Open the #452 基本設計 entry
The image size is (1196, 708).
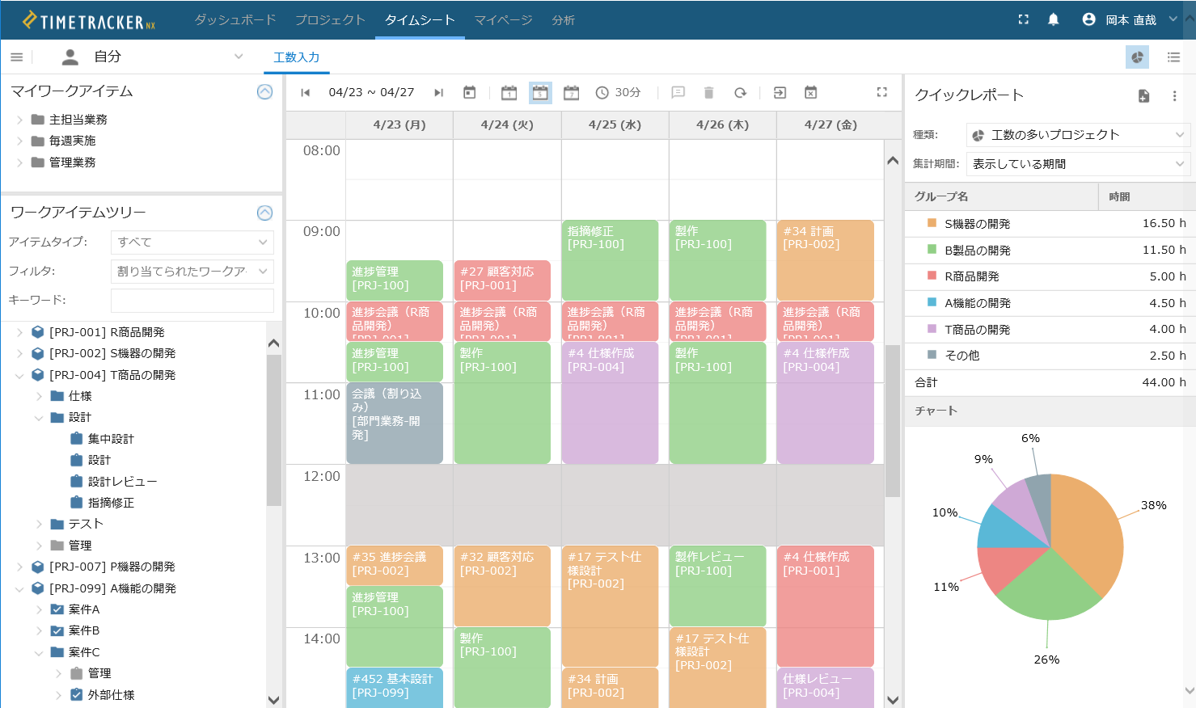click(x=395, y=688)
